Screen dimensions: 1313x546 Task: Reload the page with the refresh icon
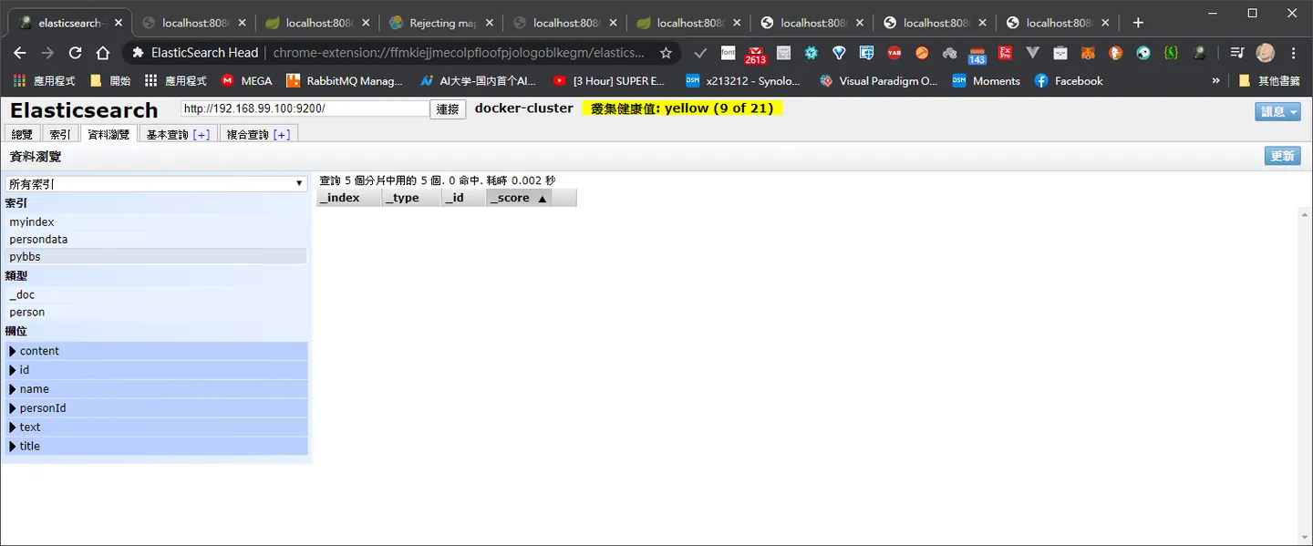[x=75, y=53]
